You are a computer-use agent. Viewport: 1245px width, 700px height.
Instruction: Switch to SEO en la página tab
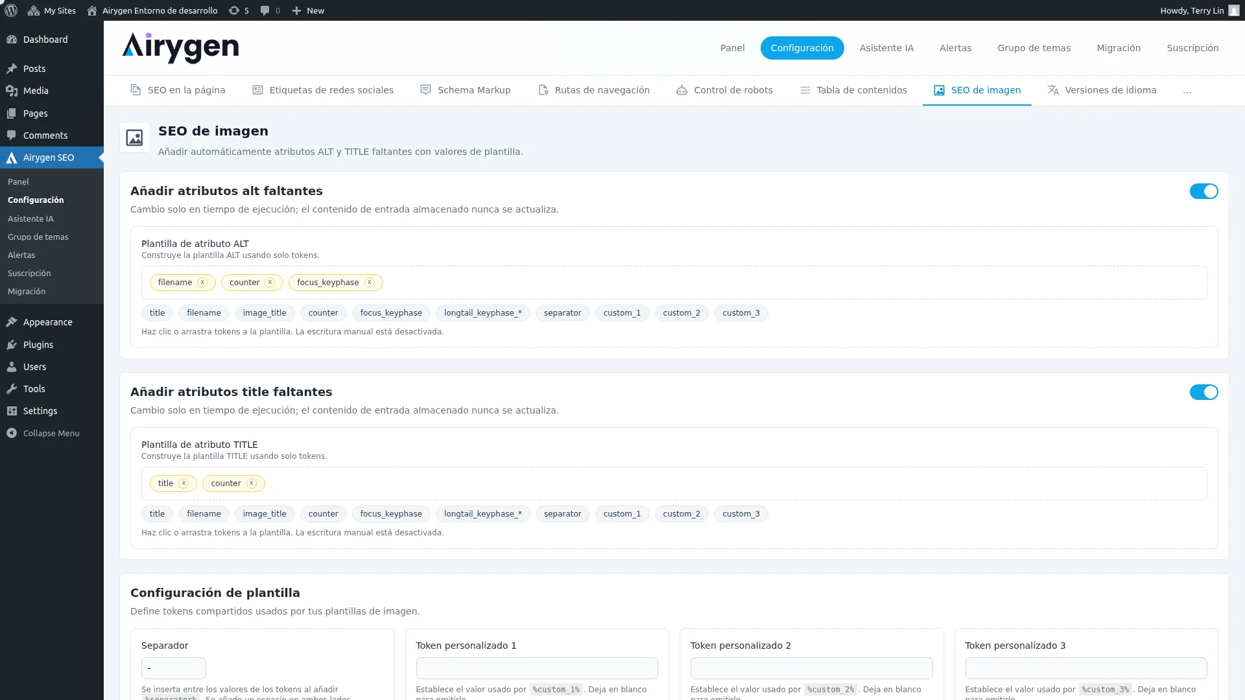[178, 90]
